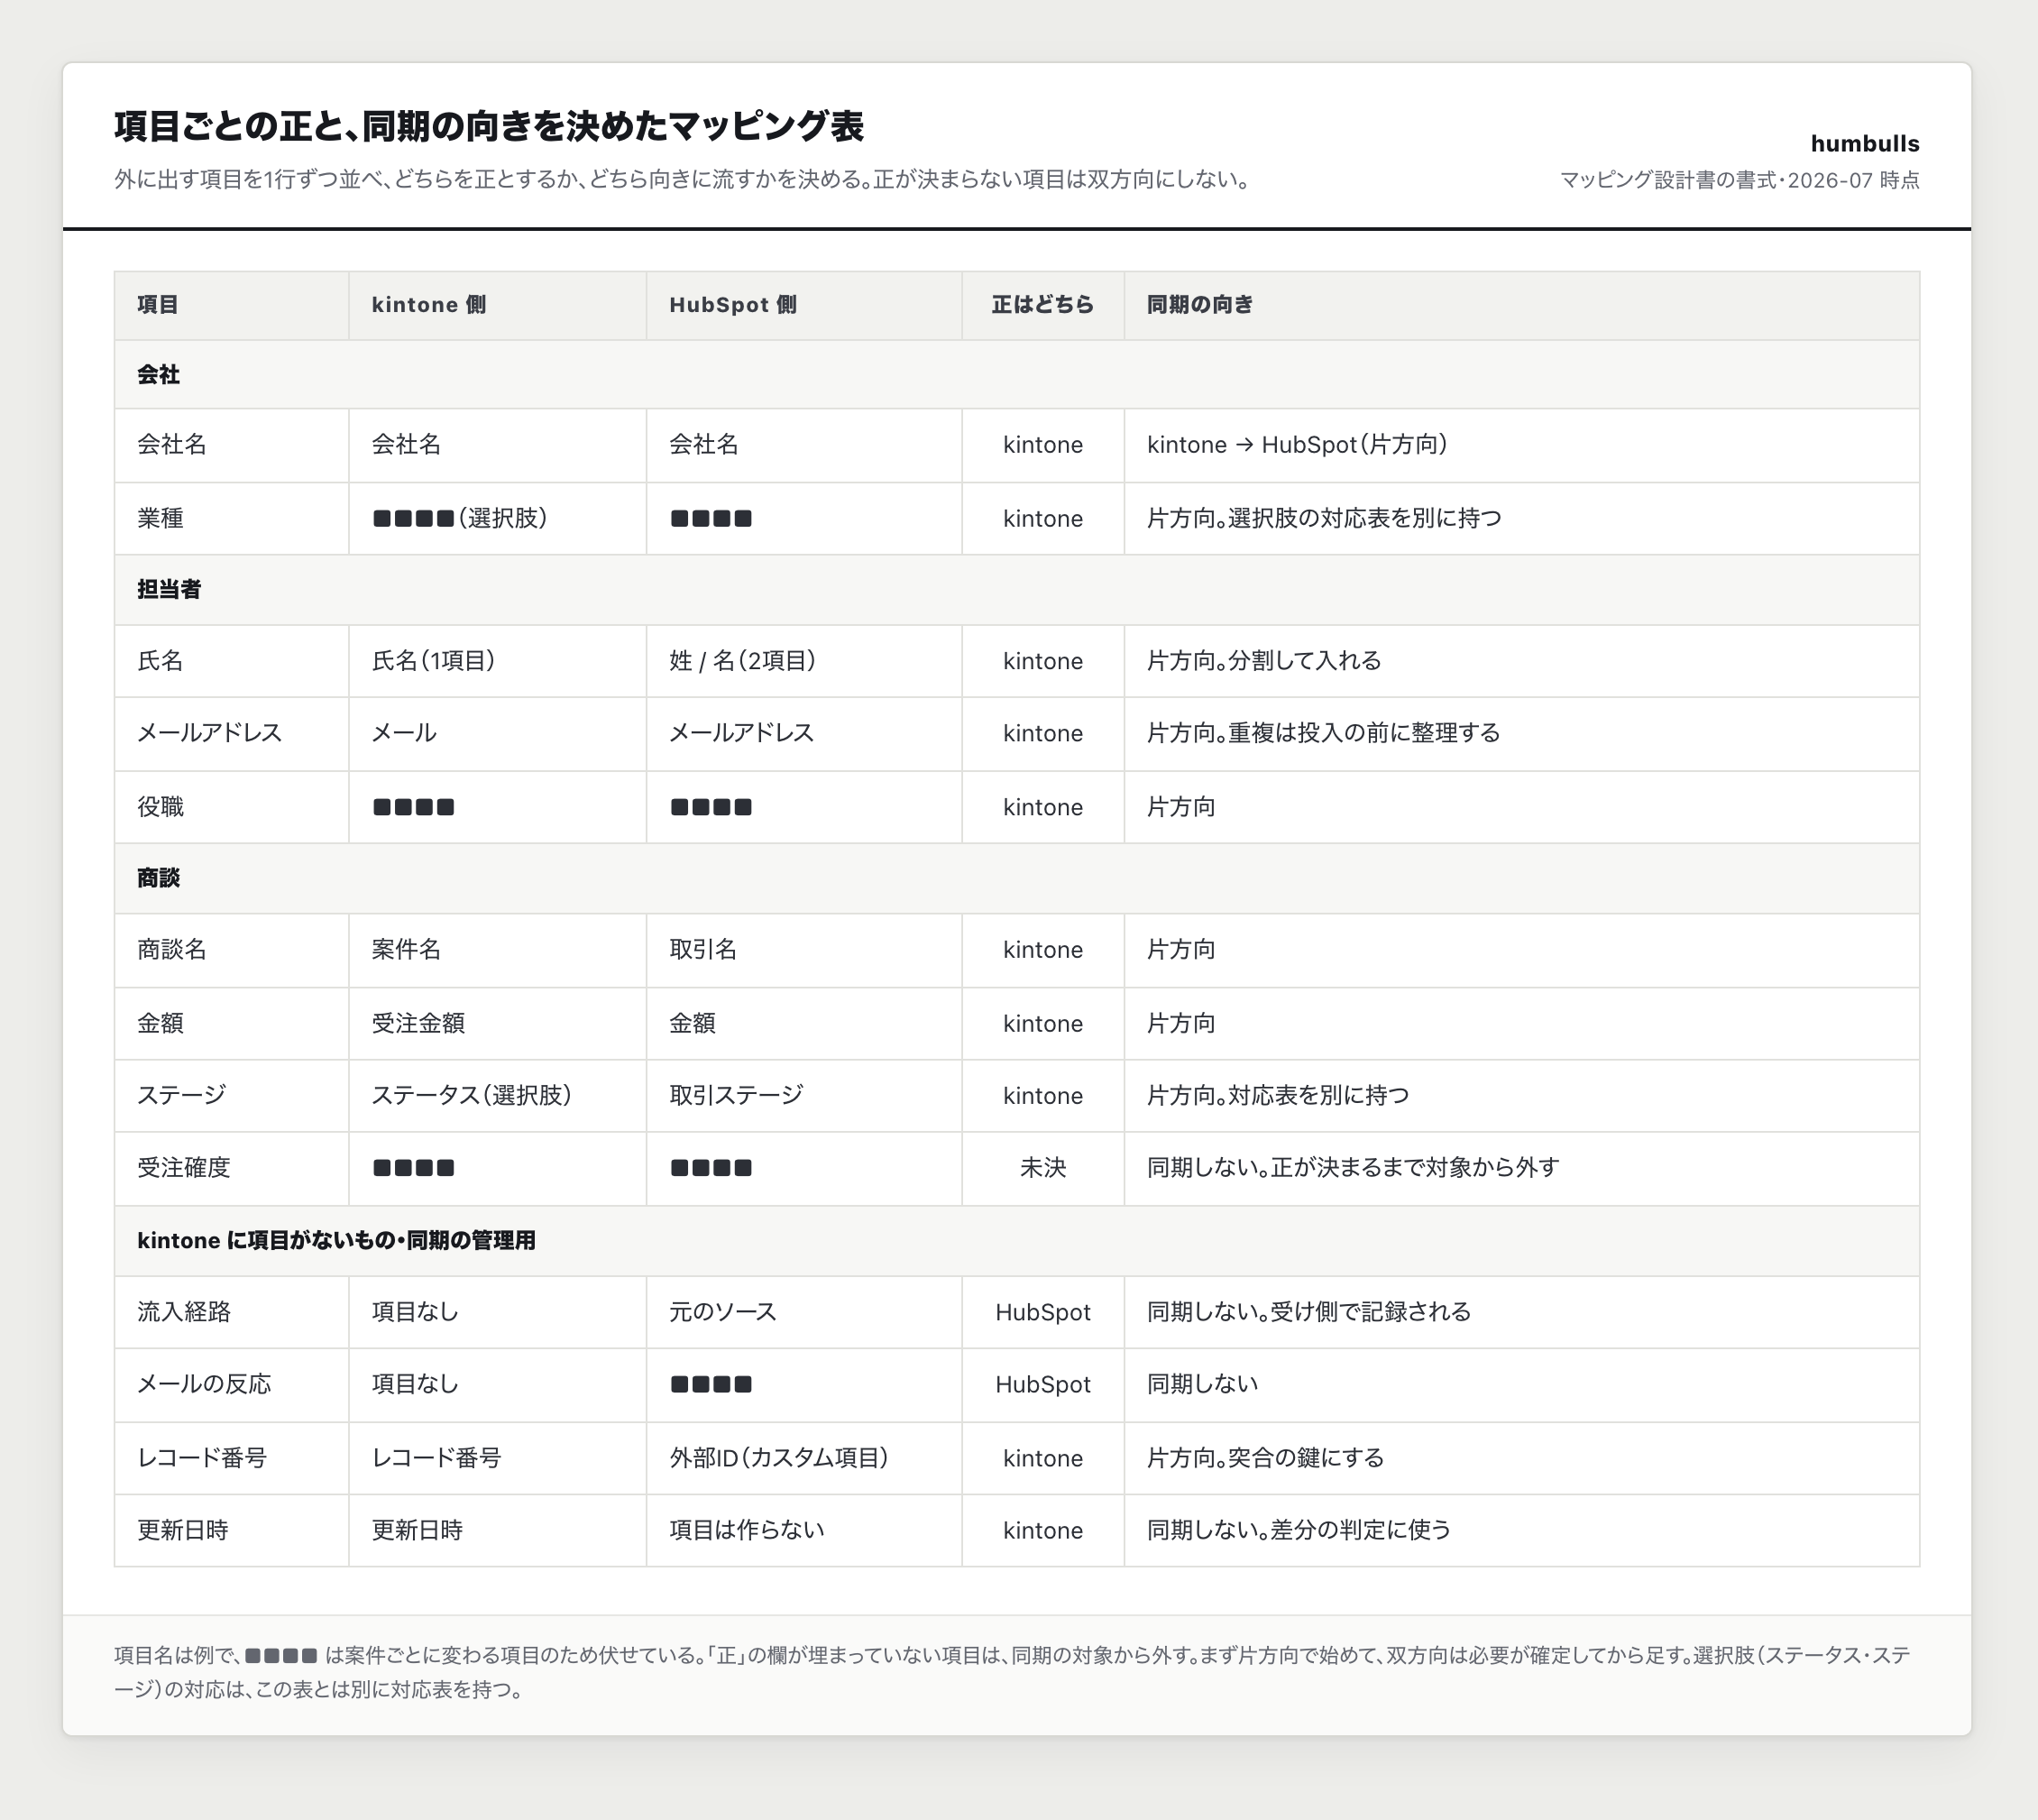The image size is (2038, 1820).
Task: Click the 元のソース cell
Action: pyautogui.click(x=804, y=1312)
